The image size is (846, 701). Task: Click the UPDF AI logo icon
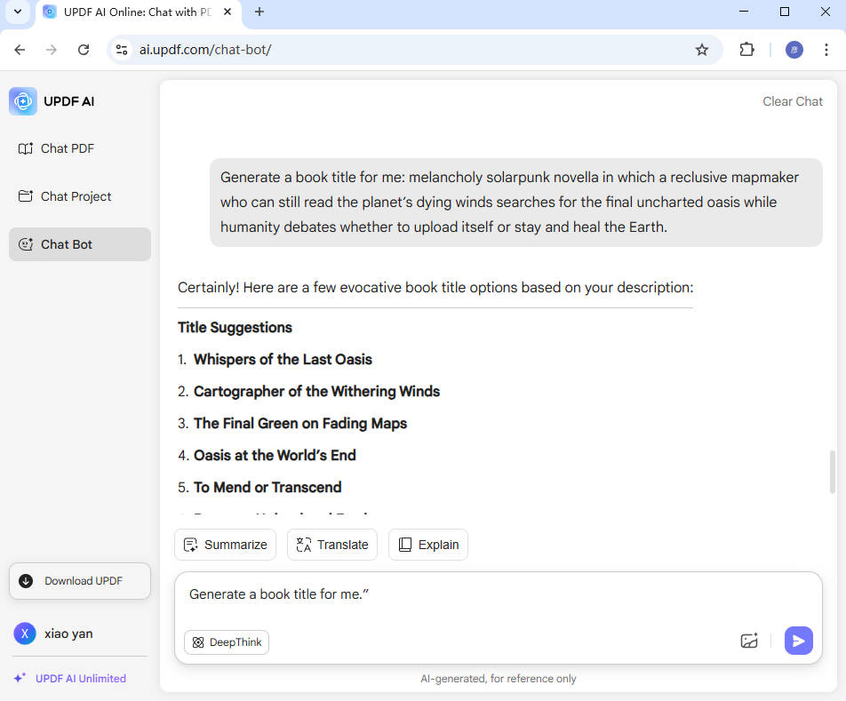pos(23,101)
